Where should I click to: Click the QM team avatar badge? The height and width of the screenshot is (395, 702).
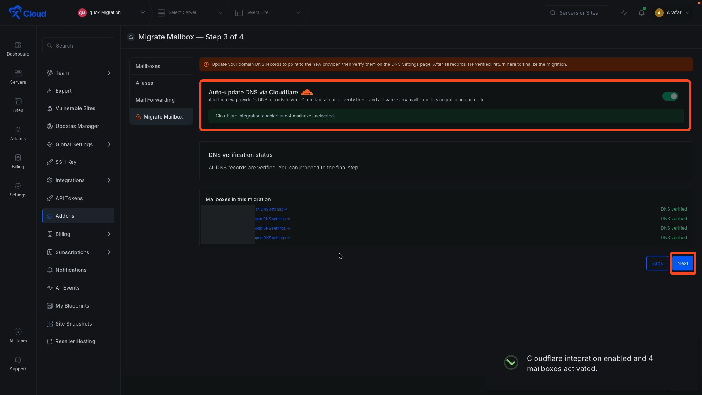[82, 13]
